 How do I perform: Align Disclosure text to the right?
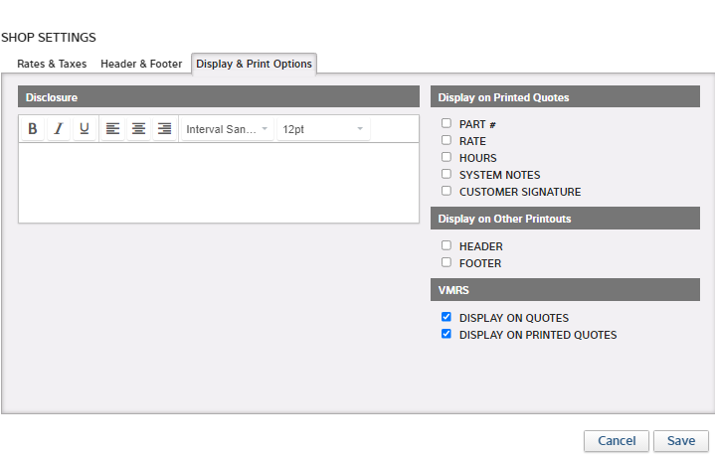(x=164, y=129)
